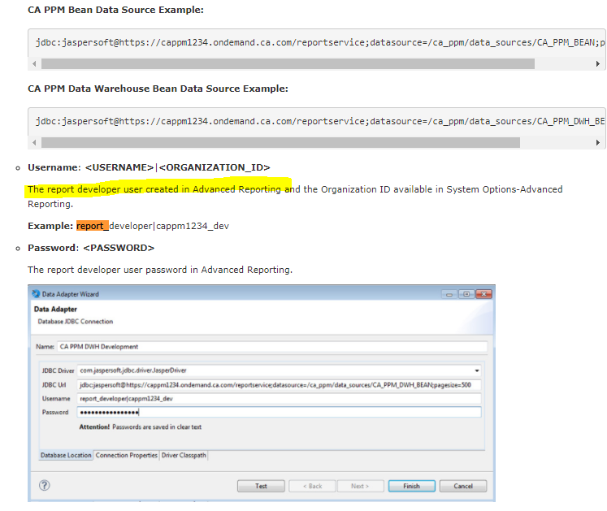Viewport: 607px width, 511px height.
Task: Click horizontal scrollbar thumb under Data Warehouse code
Action: coord(280,142)
